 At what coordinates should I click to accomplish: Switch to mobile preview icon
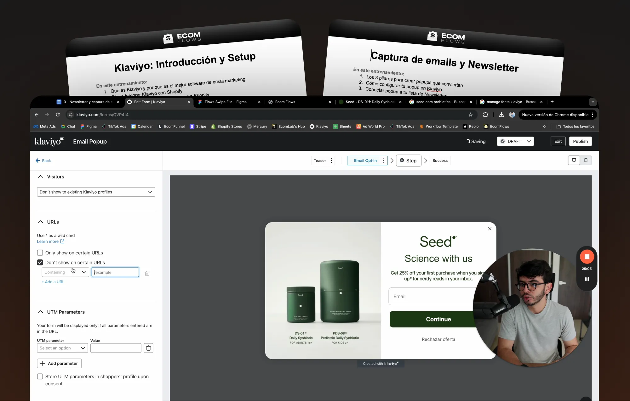[x=586, y=160]
